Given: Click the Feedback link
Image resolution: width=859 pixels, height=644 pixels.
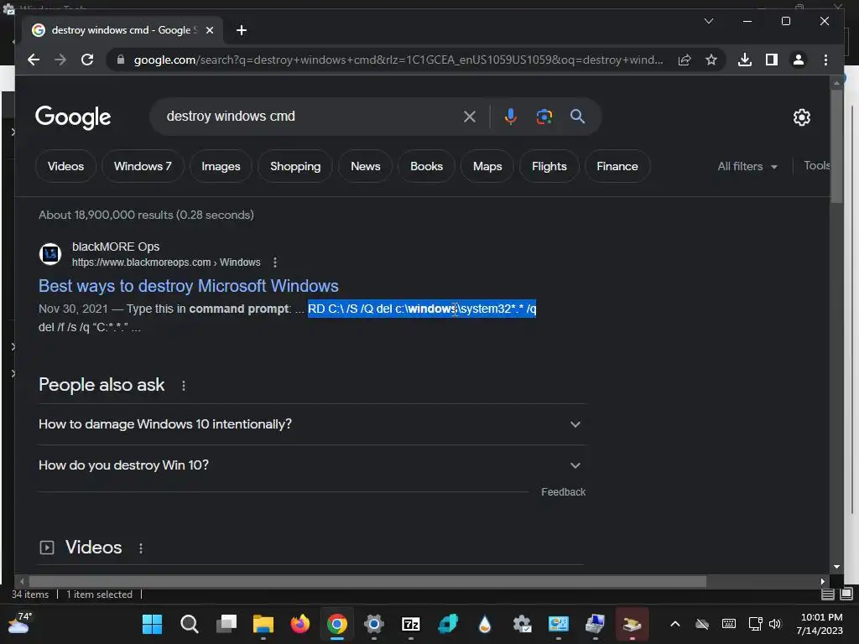Looking at the screenshot, I should point(563,491).
